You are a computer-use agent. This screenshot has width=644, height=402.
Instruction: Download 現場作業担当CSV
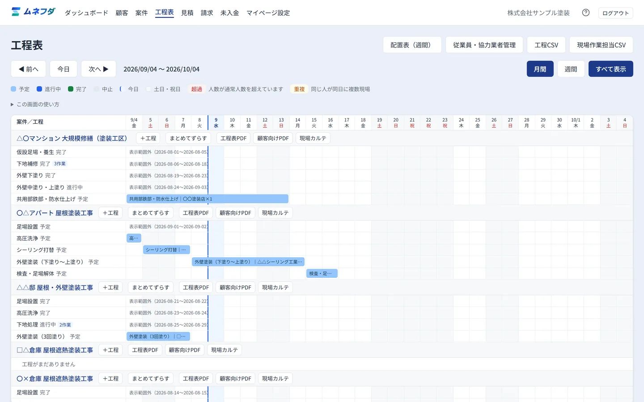tap(601, 45)
